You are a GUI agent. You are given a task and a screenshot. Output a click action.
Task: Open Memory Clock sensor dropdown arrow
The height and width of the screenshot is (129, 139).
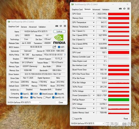pyautogui.click(x=94, y=18)
